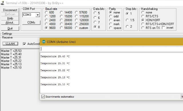
Task: Click the Help button
Action: [10, 18]
